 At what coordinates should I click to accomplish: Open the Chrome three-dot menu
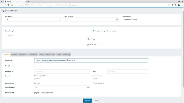pos(182,5)
